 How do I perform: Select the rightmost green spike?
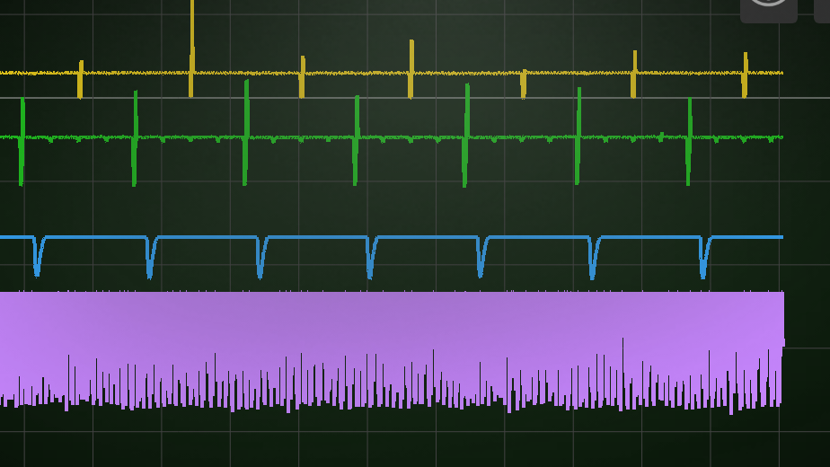pyautogui.click(x=689, y=141)
